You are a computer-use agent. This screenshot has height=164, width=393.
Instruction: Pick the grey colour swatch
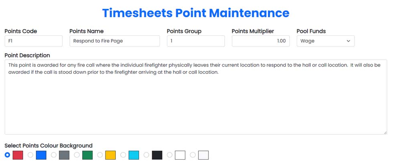click(x=64, y=155)
